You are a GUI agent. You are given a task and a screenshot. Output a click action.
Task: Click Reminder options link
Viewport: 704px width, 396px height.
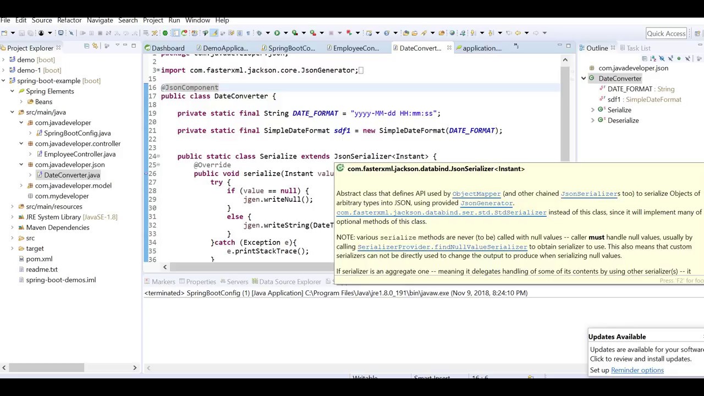click(637, 370)
